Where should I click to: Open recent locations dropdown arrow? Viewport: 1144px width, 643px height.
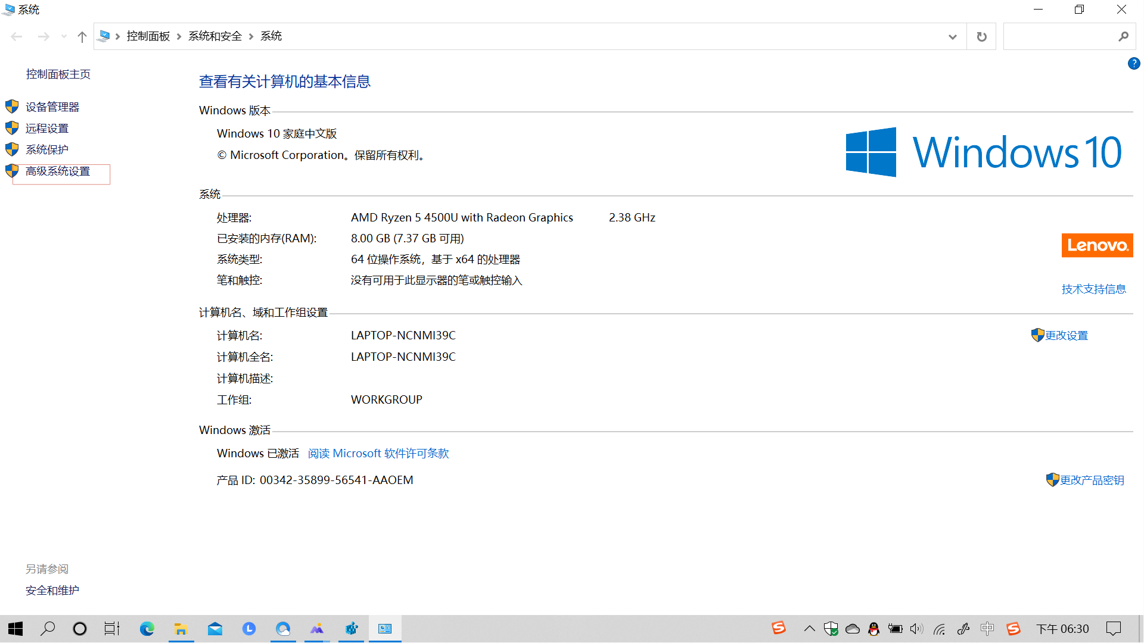[x=64, y=37]
